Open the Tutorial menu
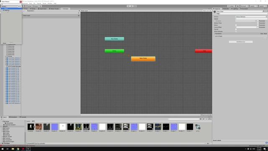The width and height of the screenshot is (268, 151). [x=39, y=3]
